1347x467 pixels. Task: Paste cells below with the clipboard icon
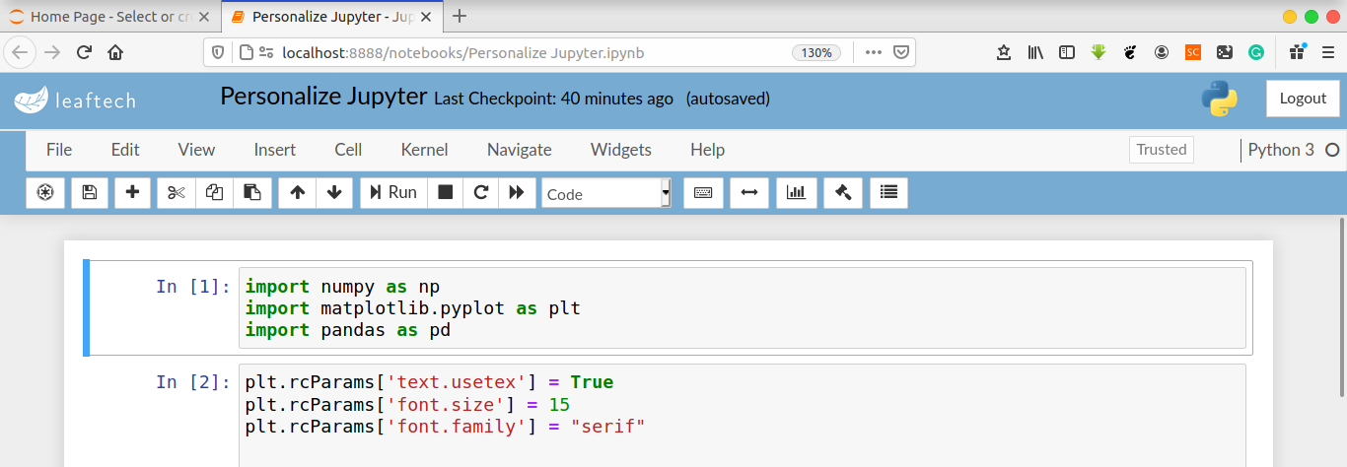click(252, 193)
